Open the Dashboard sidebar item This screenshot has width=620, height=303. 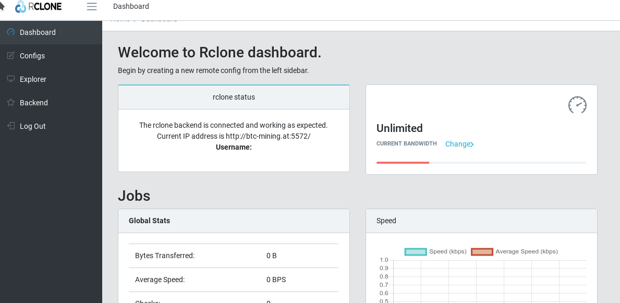click(51, 32)
